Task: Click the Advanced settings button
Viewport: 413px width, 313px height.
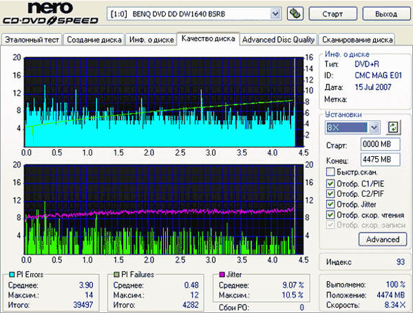Action: point(383,239)
